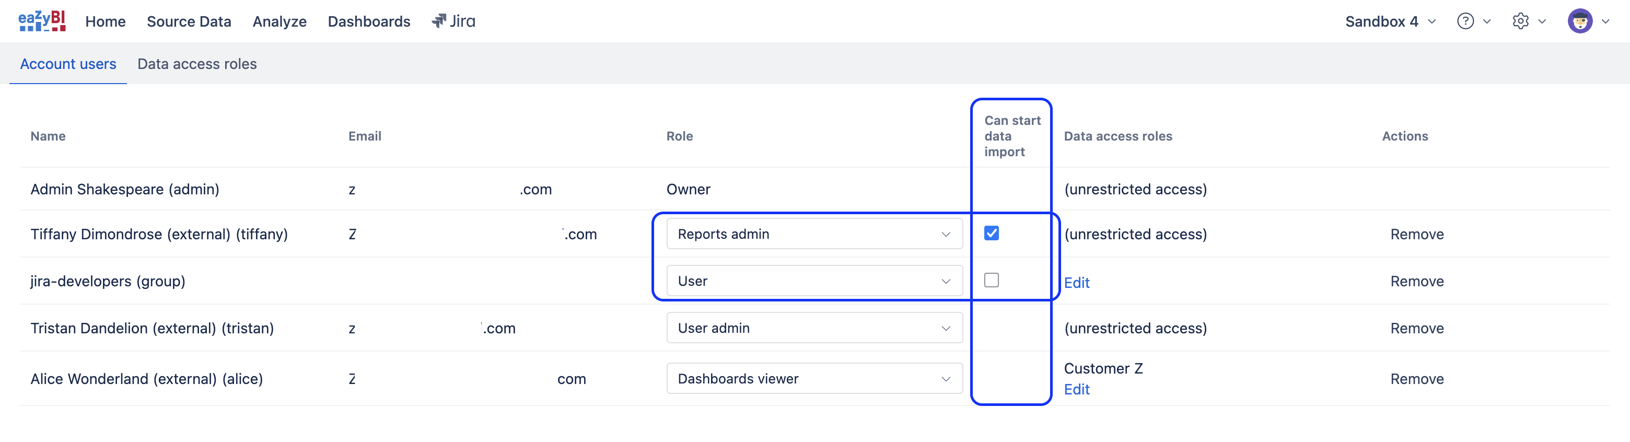Expand Tristan's User admin role dropdown
Image resolution: width=1630 pixels, height=442 pixels.
[814, 328]
